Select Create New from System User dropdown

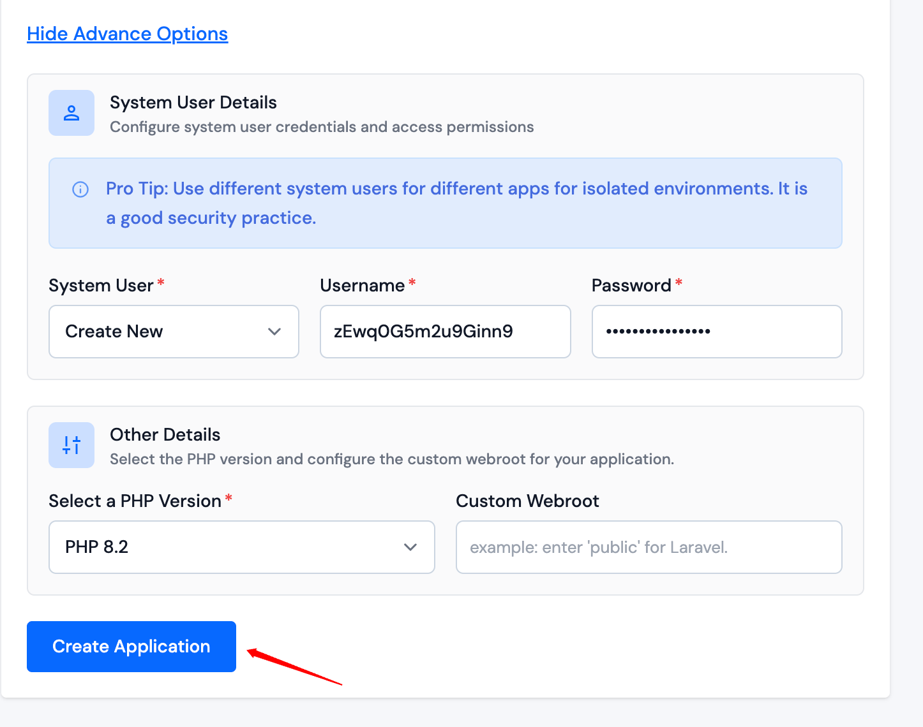pos(114,332)
